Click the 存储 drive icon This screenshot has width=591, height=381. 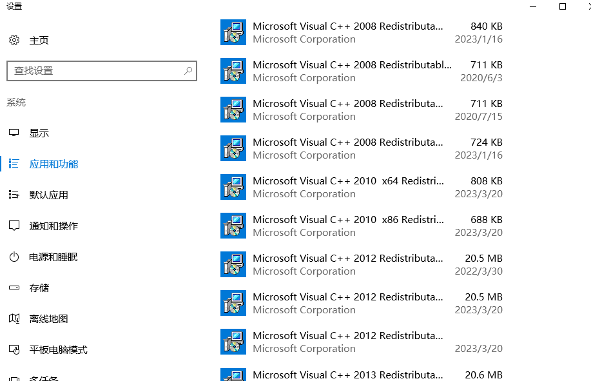[14, 288]
